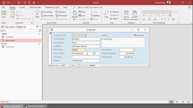Image resolution: width=193 pixels, height=108 pixels.
Task: Click the Filter funnel icon
Action: tap(37, 13)
